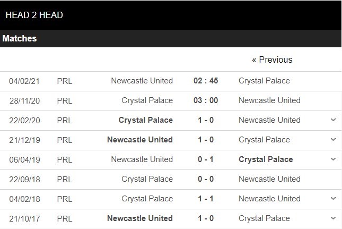The width and height of the screenshot is (342, 229).
Task: Click PRL league label on 04/02/21 row
Action: [65, 81]
